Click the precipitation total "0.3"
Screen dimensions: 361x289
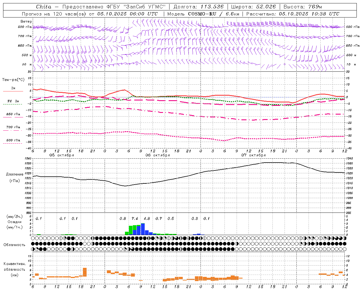195,219
